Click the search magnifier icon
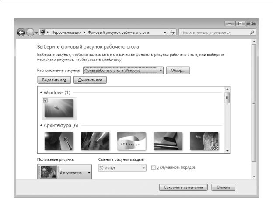This screenshot has width=273, height=198. coord(252,32)
